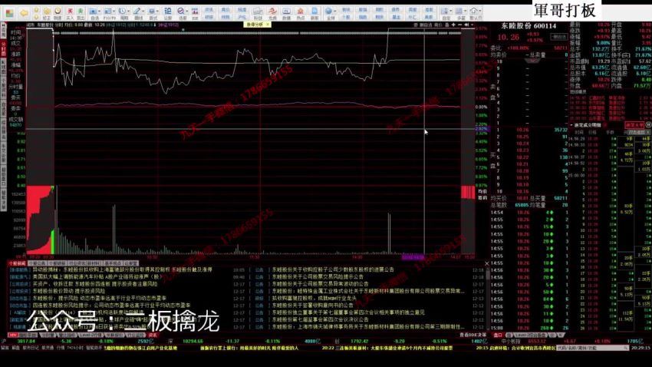Open the 东睦股份独立董事 announcement row
Image resolution: width=652 pixels, height=367 pixels.
pyautogui.click(x=348, y=312)
